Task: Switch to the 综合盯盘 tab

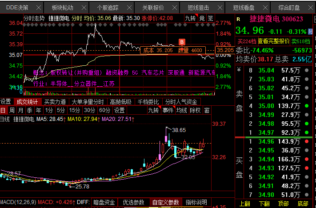Action: pos(289,8)
